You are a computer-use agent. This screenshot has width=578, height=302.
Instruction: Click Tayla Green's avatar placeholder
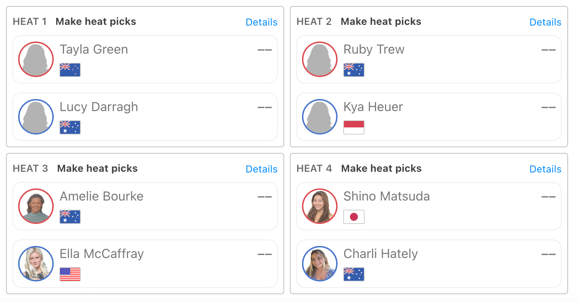tap(36, 59)
